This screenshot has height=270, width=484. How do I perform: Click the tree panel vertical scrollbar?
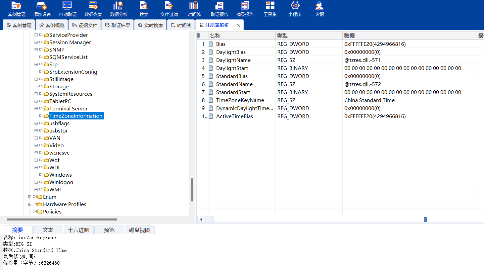[x=192, y=190]
